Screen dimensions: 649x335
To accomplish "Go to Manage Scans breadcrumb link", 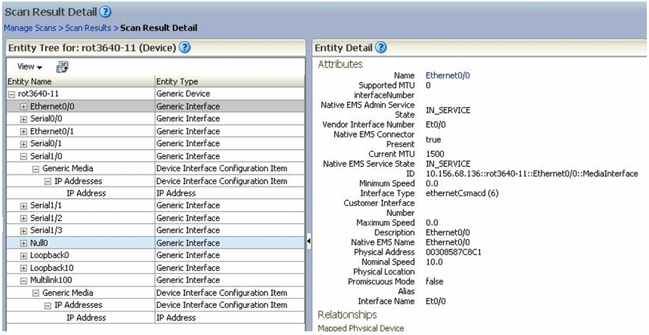I will click(30, 28).
